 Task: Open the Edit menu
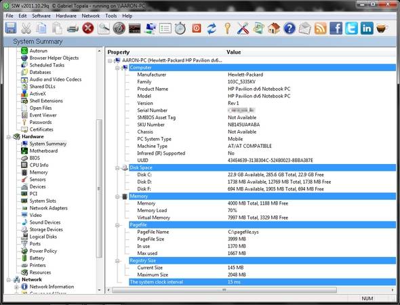point(22,16)
